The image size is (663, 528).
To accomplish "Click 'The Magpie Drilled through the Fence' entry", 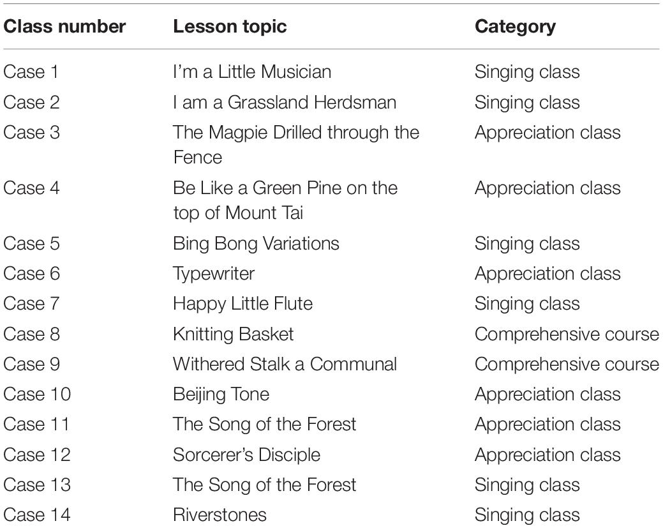I will (296, 145).
